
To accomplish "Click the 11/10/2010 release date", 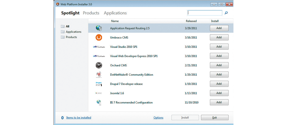I will [192, 103].
